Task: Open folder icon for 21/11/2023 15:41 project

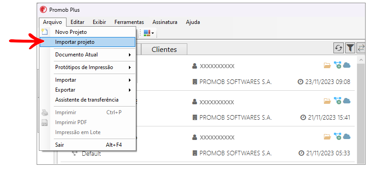Action: tap(328, 101)
